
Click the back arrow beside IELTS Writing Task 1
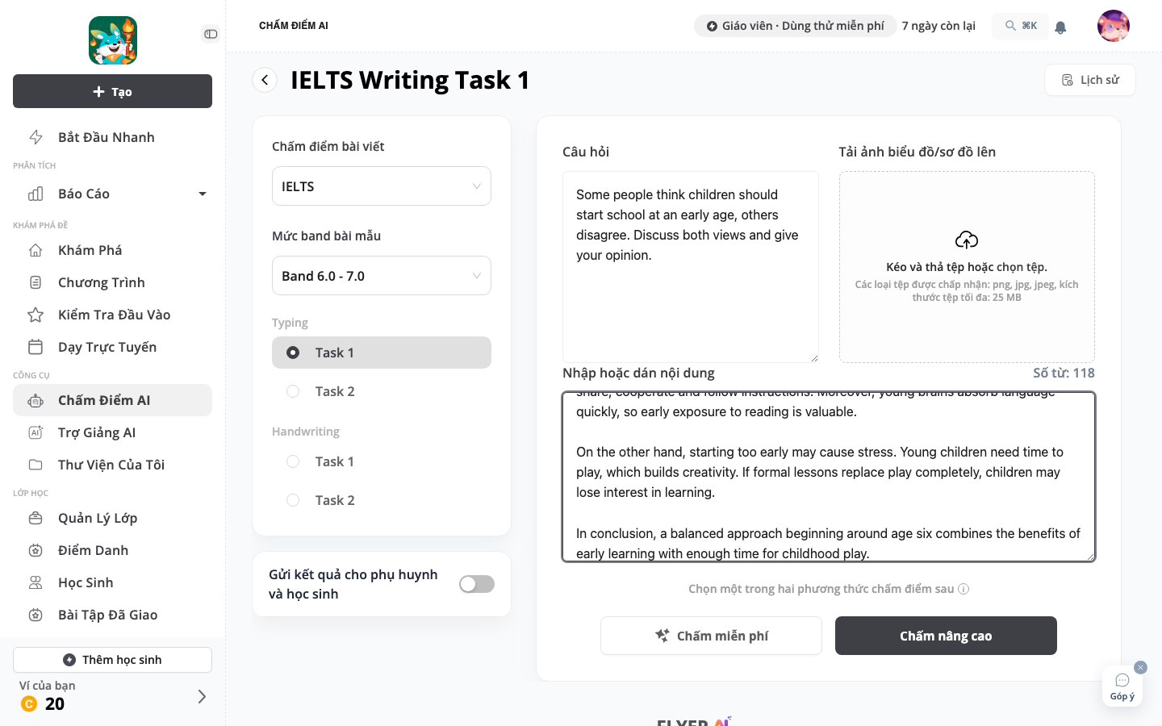pyautogui.click(x=265, y=80)
